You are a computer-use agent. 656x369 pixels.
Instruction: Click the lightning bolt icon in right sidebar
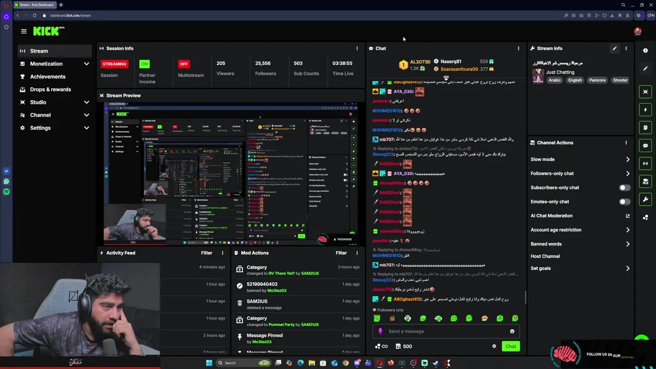[x=645, y=110]
